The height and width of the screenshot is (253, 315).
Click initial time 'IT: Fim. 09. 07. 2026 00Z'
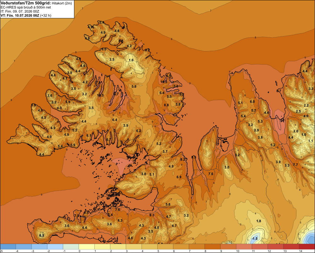click(x=20, y=11)
